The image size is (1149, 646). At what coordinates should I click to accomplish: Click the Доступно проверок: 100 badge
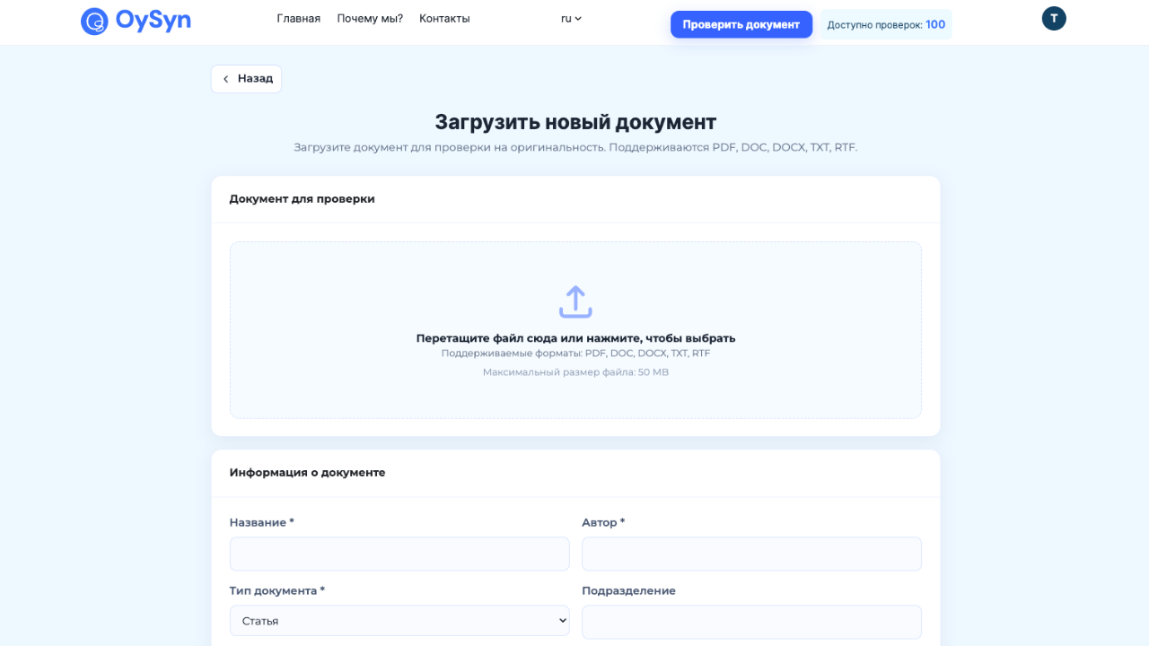[885, 24]
